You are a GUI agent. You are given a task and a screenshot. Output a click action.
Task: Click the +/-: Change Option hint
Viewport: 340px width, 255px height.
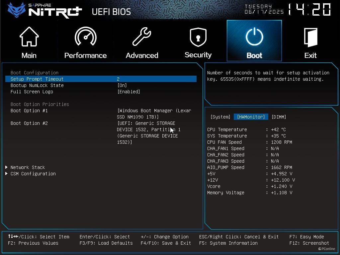165,237
